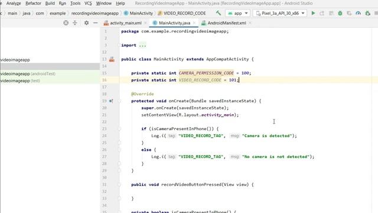Click the related XML file gutter icon at line 13
The width and height of the screenshot is (378, 213).
coord(112,59)
